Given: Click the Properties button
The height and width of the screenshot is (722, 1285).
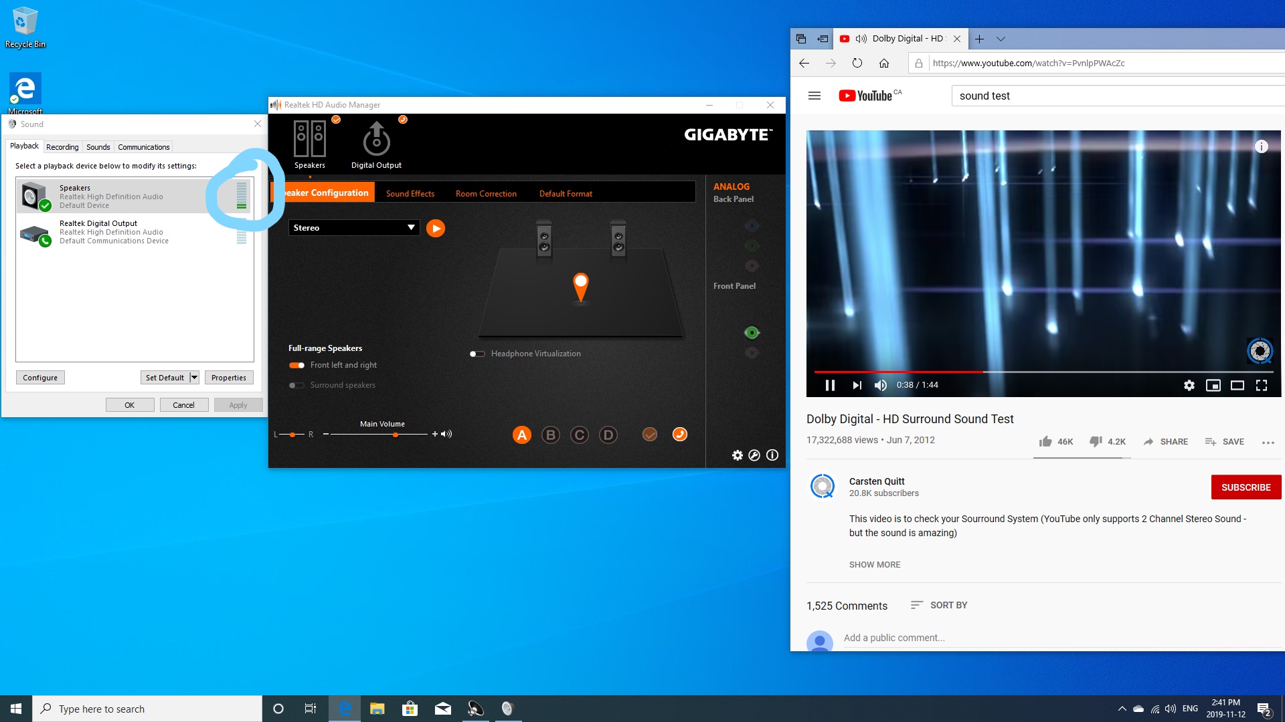Looking at the screenshot, I should (x=228, y=378).
